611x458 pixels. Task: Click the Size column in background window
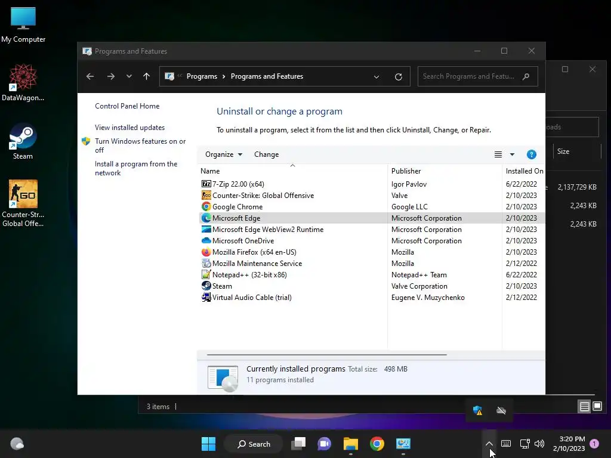(x=577, y=151)
